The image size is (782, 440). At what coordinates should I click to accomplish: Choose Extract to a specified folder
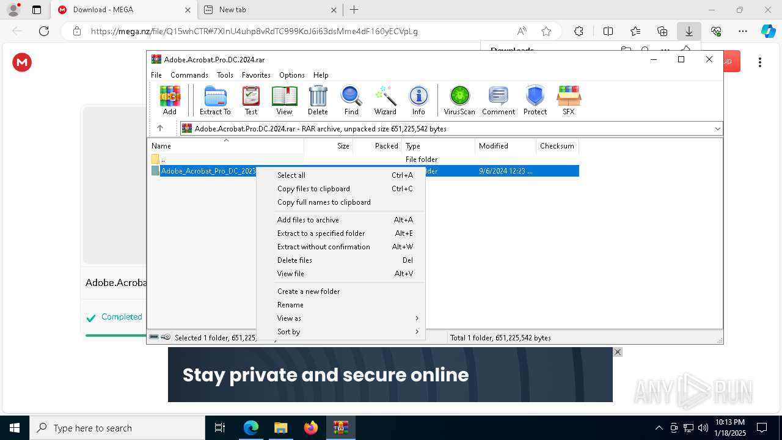pos(340,233)
